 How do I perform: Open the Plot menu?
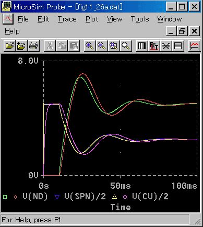pyautogui.click(x=92, y=19)
